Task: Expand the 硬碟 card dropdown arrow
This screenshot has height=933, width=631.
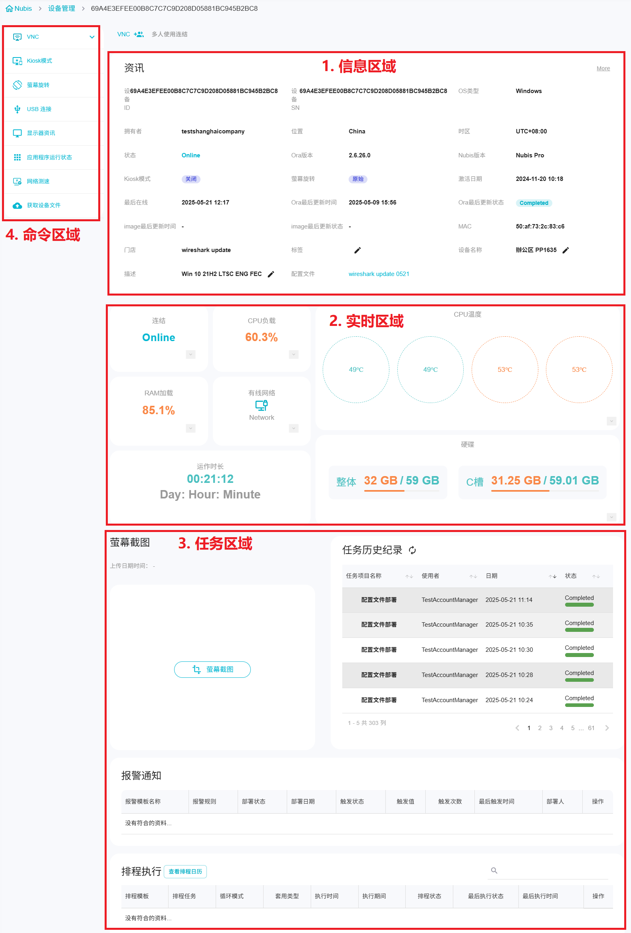Action: 611,517
